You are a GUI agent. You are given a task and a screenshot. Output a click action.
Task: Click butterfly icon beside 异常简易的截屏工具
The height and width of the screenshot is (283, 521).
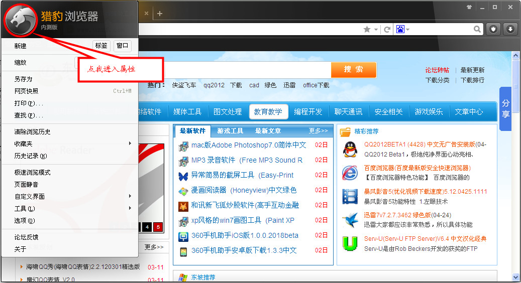(183, 176)
